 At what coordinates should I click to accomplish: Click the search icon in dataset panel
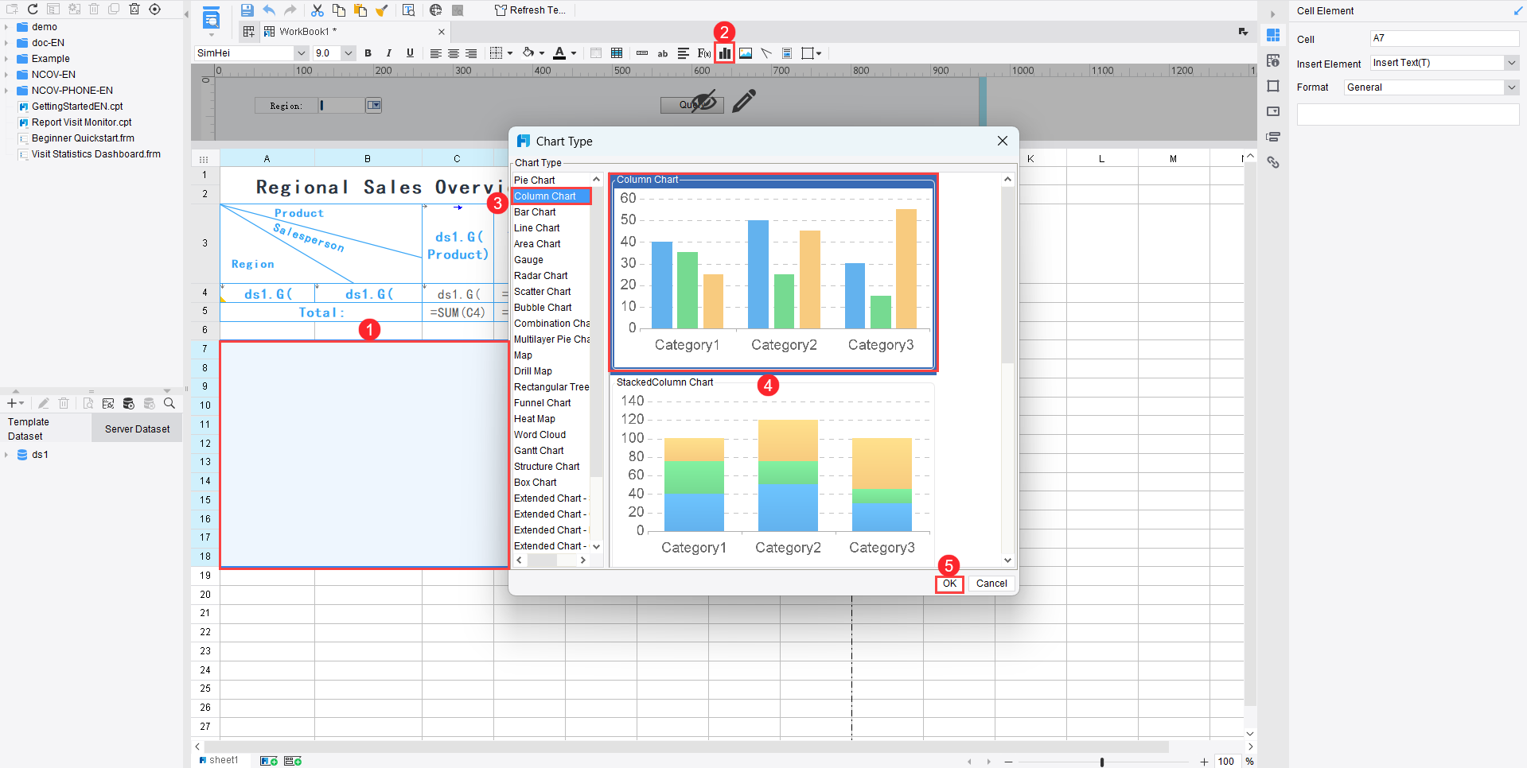tap(169, 403)
